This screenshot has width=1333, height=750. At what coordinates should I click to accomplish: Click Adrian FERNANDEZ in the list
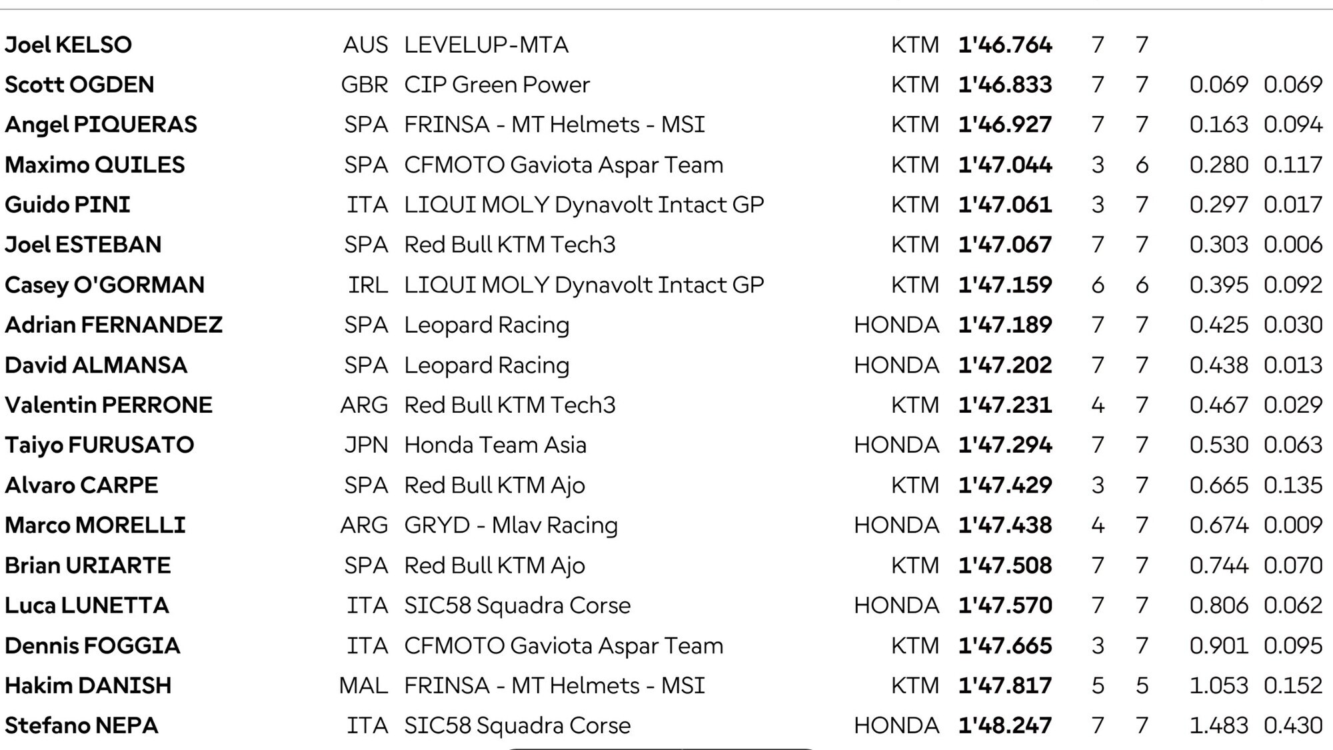point(113,325)
